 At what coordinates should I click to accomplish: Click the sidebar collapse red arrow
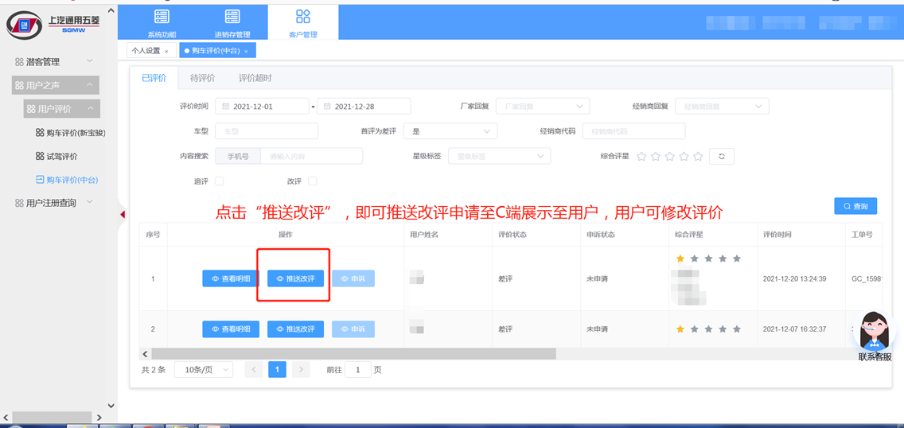click(123, 215)
